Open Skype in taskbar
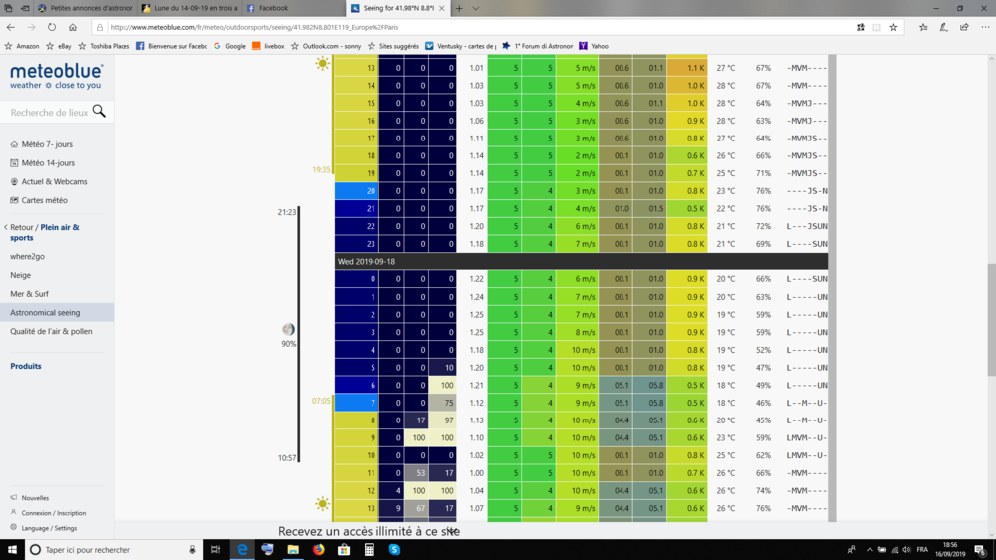This screenshot has height=560, width=996. (394, 550)
